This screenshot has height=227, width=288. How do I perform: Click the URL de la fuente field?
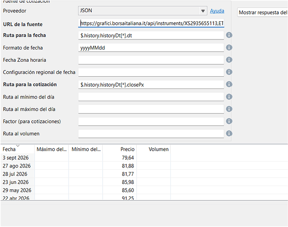[151, 24]
